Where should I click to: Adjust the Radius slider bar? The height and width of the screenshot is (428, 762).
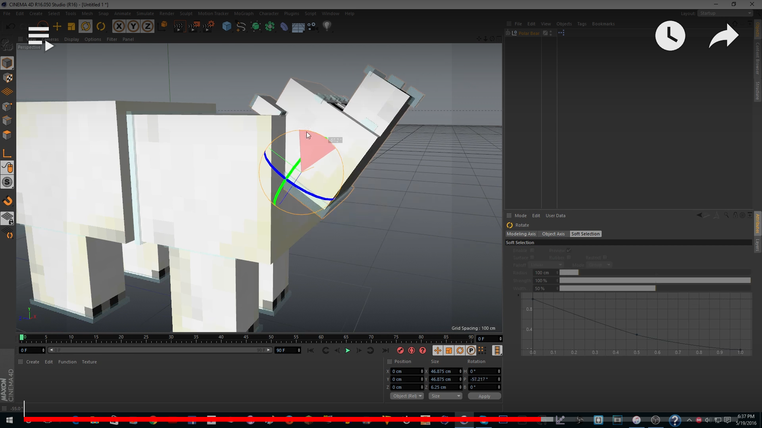655,273
